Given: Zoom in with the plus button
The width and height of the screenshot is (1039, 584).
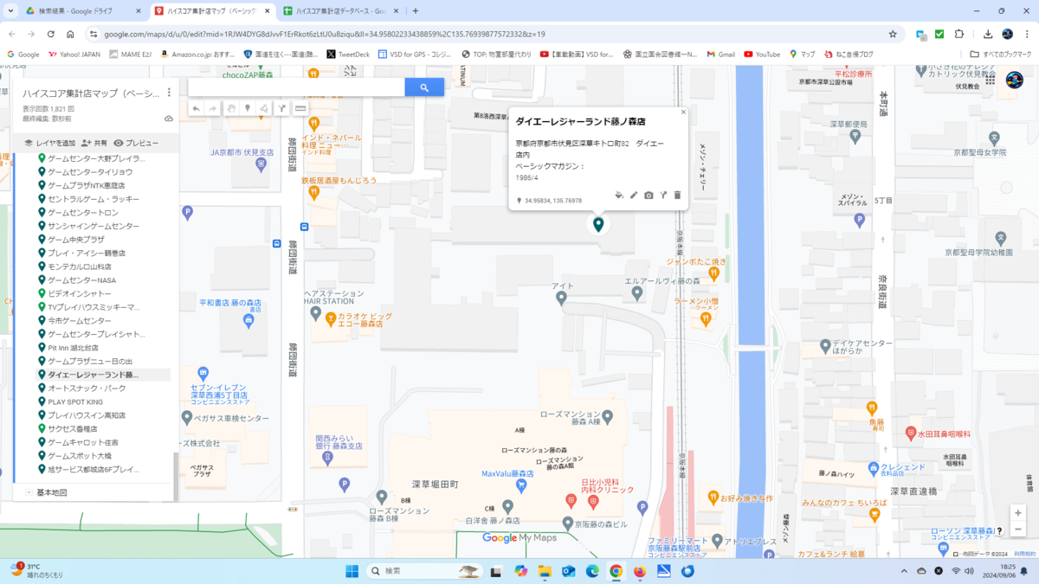Looking at the screenshot, I should (x=1017, y=513).
